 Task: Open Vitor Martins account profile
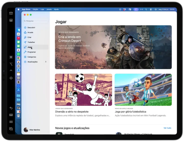32,130
